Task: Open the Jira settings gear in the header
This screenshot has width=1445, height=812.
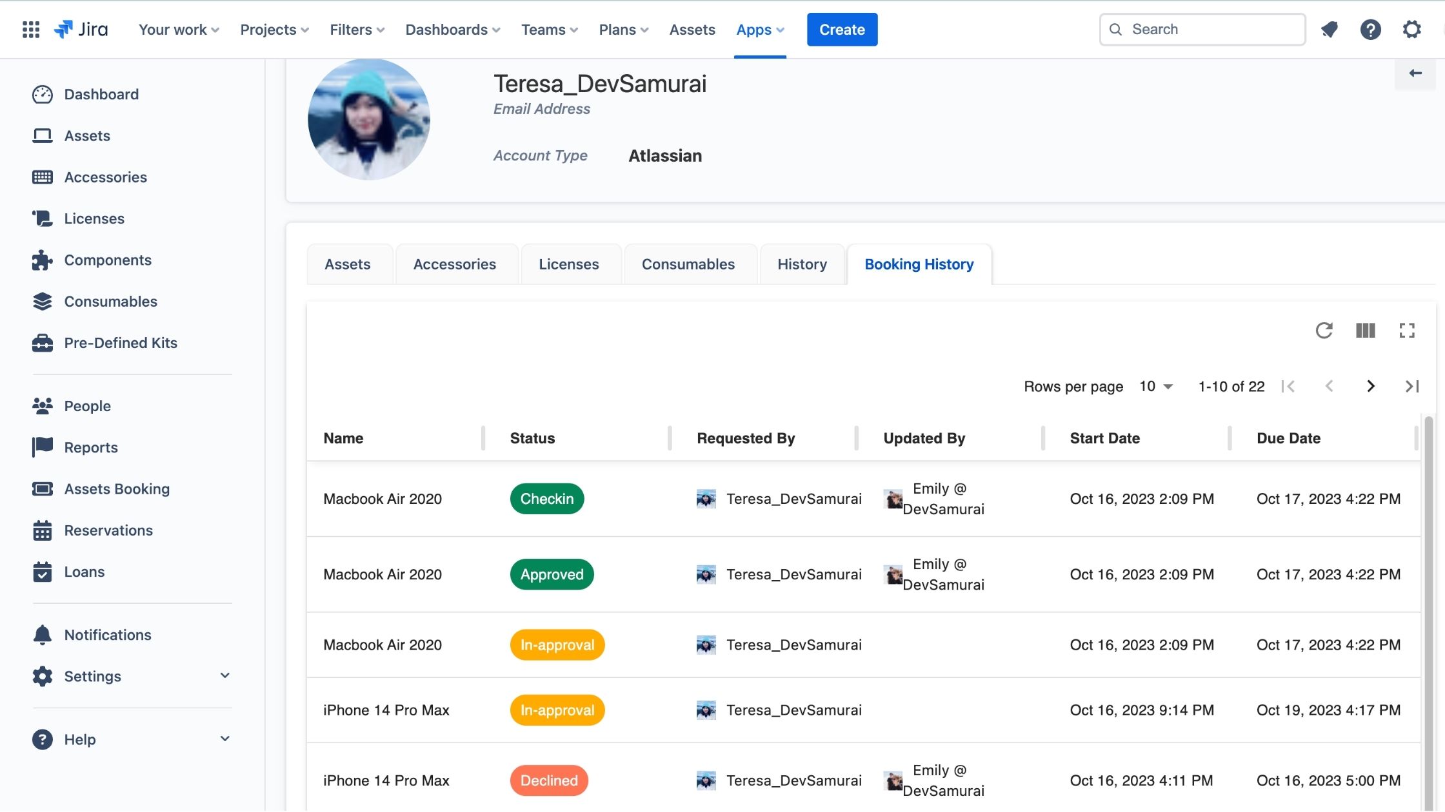Action: (1411, 30)
